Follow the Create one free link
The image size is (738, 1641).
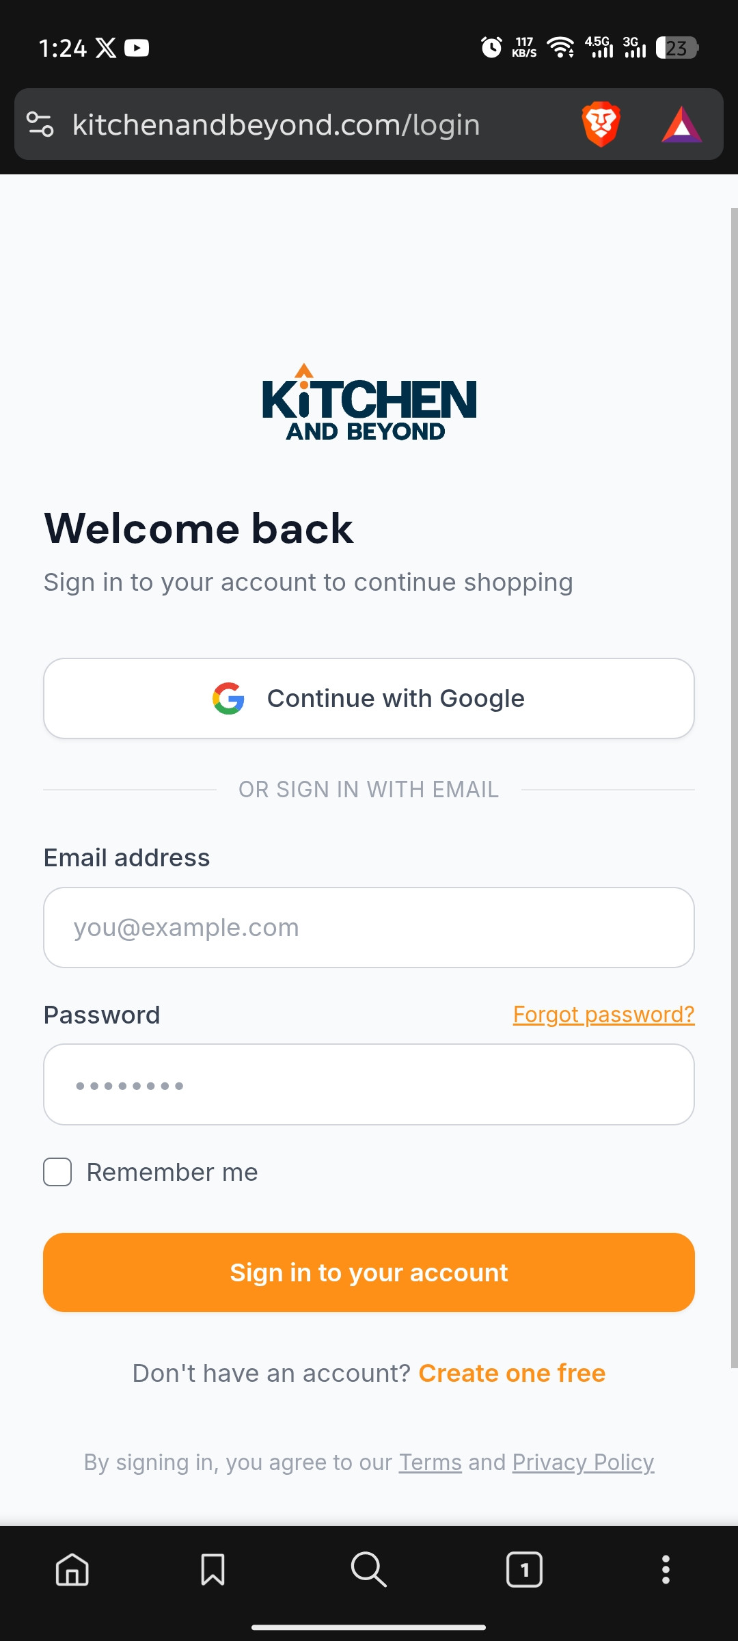[x=512, y=1373]
